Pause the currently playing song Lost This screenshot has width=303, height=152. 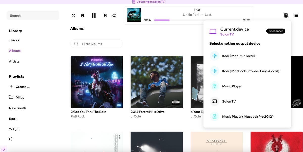click(x=94, y=15)
